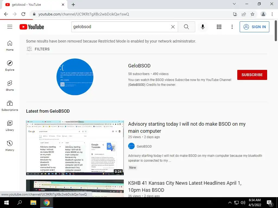This screenshot has width=278, height=208.
Task: Expand search FILTERS
Action: click(38, 49)
